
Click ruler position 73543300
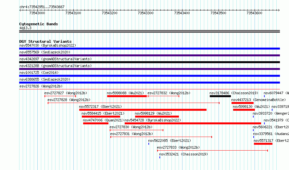coord(145,13)
